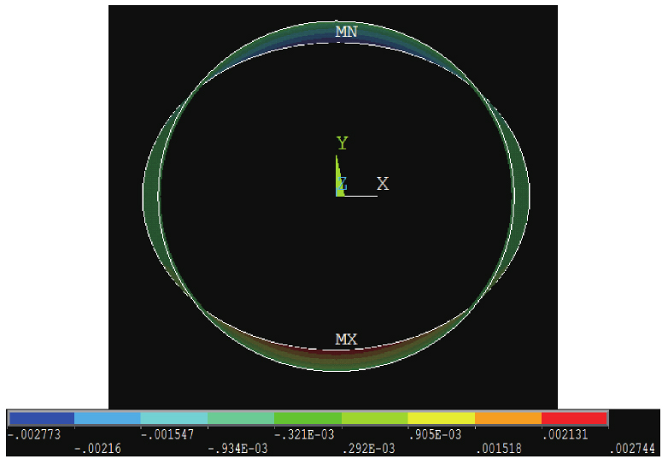This screenshot has height=465, width=668.
Task: Select the teal-green legend swatch
Action: pyautogui.click(x=241, y=418)
